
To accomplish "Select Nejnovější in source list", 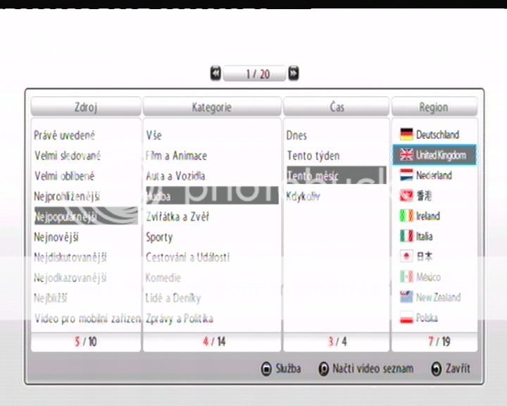I will (x=56, y=238).
